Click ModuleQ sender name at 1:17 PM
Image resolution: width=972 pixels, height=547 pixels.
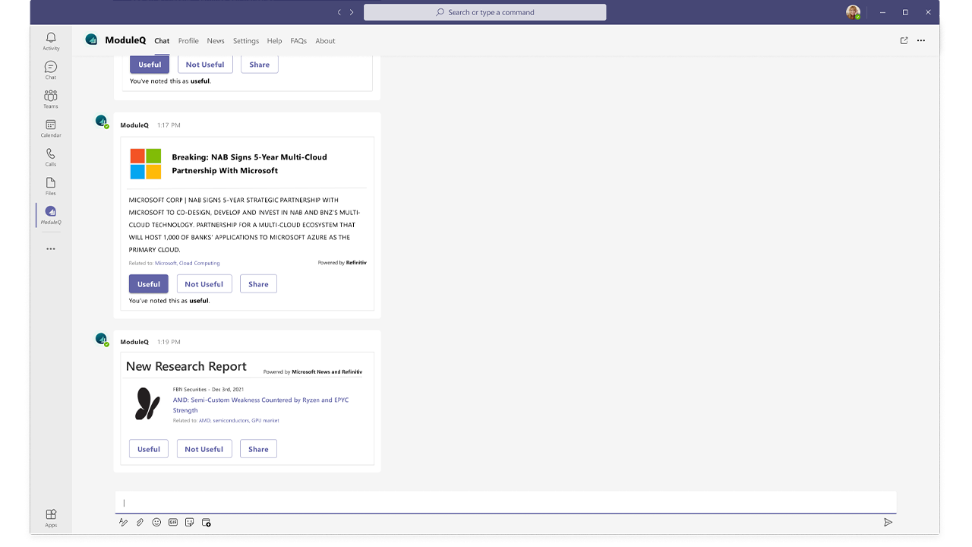134,125
